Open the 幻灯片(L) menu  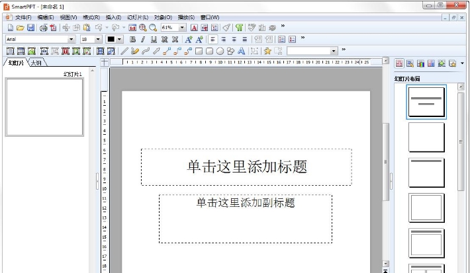pos(138,17)
